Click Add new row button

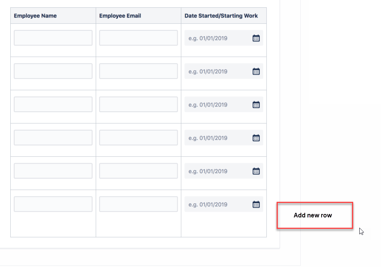(x=315, y=215)
